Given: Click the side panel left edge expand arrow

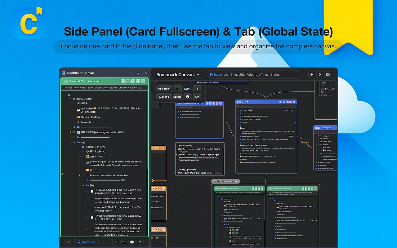Looking at the screenshot, I should point(62,173).
